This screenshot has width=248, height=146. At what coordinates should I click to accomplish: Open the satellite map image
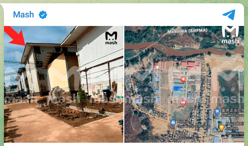184,84
